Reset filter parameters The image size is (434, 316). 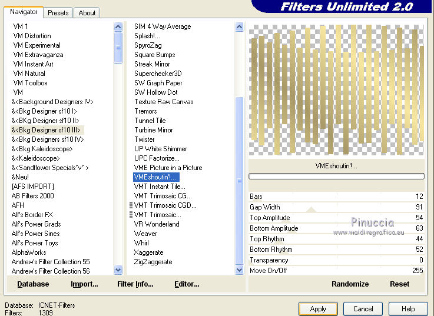point(399,284)
